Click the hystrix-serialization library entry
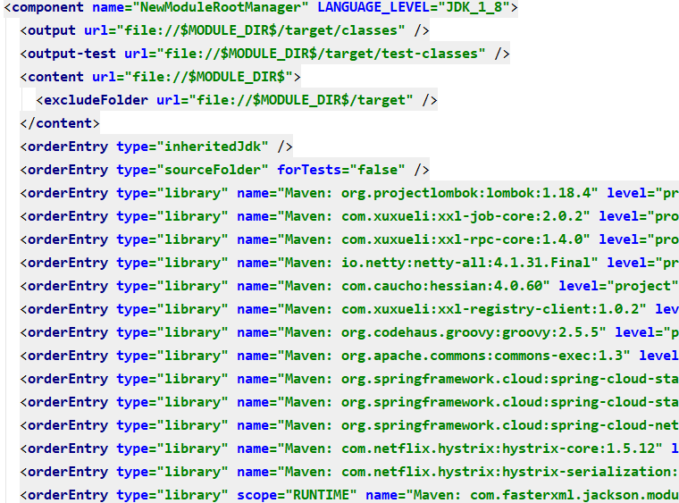 (349, 472)
